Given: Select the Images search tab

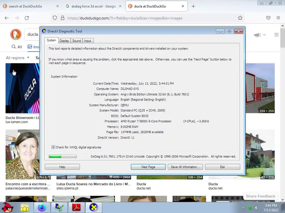Looking at the screenshot, I should [33, 47].
